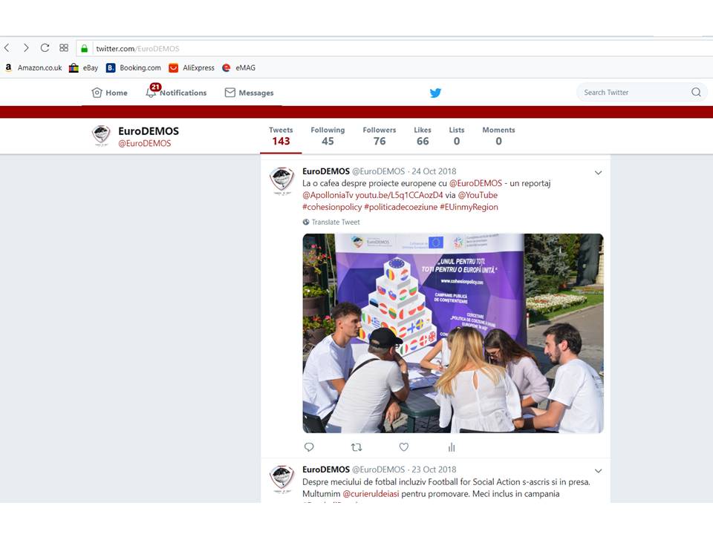Open the Booking.com bookmark
The image size is (713, 534).
click(133, 67)
